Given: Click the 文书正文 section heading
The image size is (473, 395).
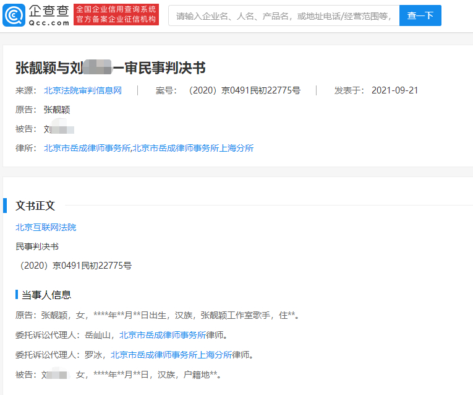Looking at the screenshot, I should coord(35,206).
